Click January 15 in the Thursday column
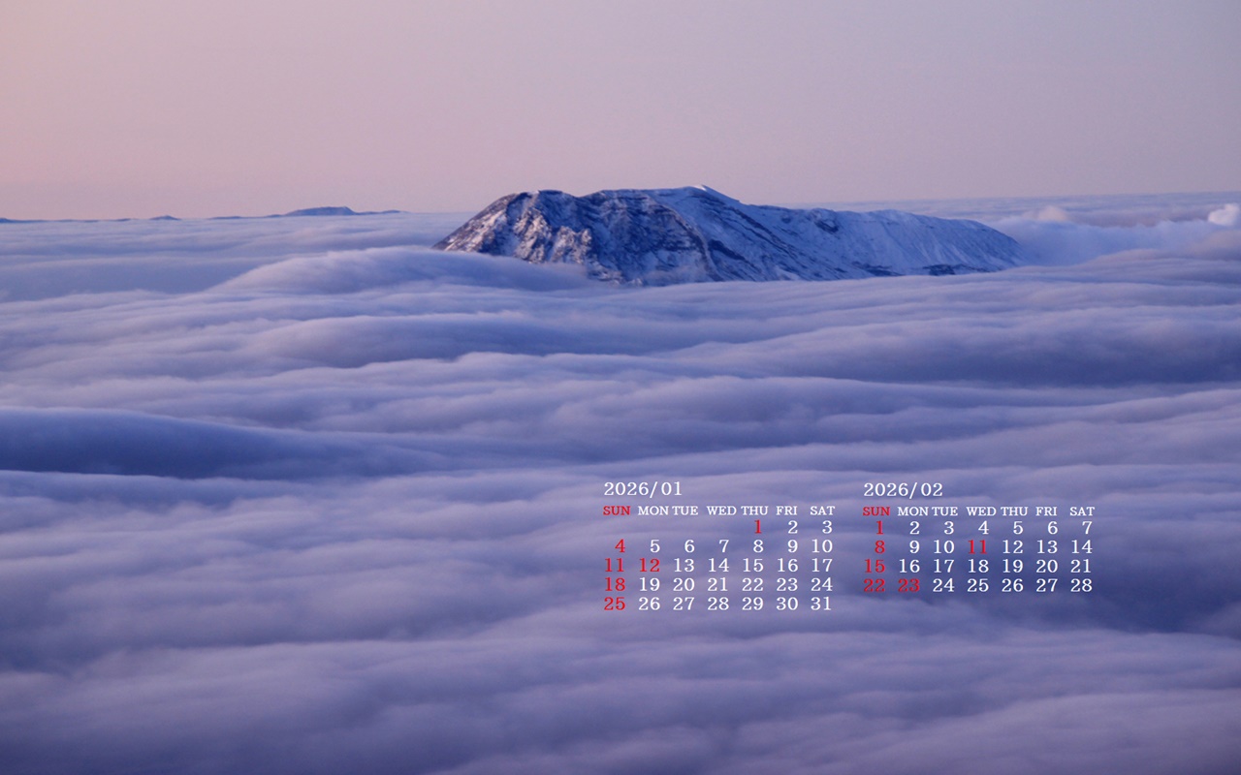The image size is (1241, 775). [x=752, y=566]
